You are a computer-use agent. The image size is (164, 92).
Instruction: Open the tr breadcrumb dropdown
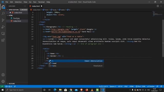[69, 10]
